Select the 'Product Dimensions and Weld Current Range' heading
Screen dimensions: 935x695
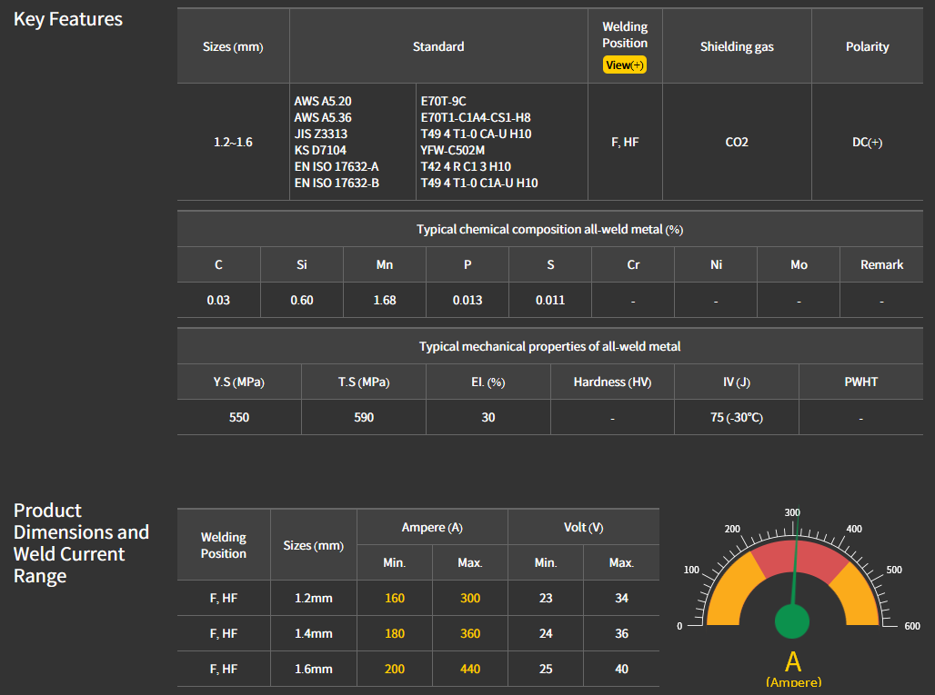[81, 543]
